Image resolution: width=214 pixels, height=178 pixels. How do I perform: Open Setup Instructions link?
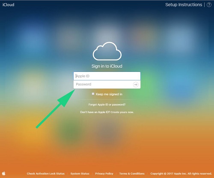point(184,5)
